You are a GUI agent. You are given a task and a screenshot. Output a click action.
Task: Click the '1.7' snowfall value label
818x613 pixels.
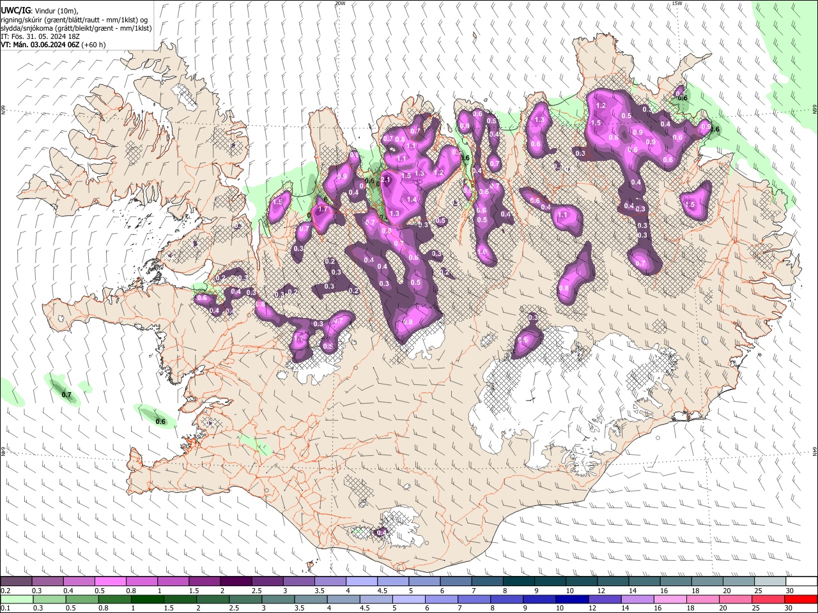[x=323, y=209]
